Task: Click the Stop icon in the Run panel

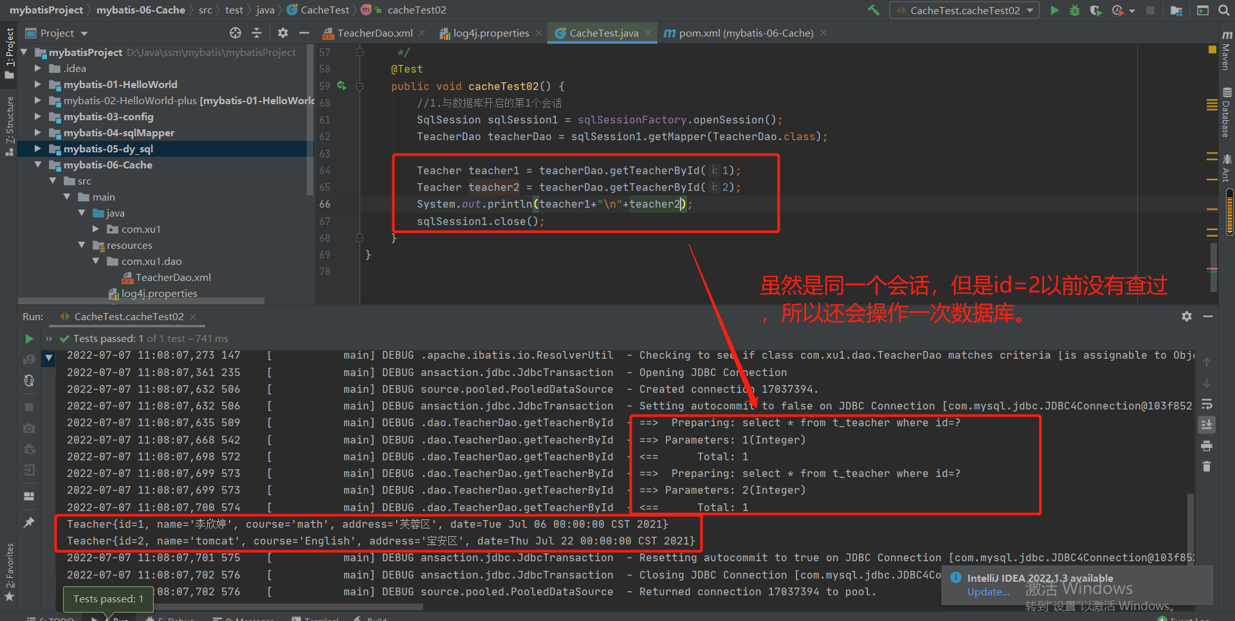Action: [x=29, y=407]
